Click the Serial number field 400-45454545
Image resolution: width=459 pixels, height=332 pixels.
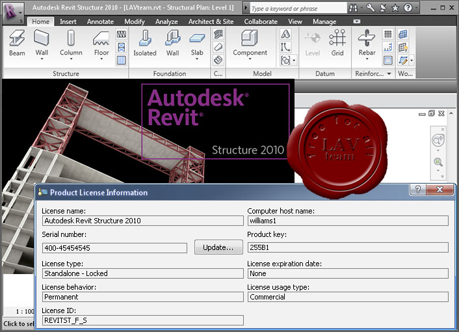point(114,248)
